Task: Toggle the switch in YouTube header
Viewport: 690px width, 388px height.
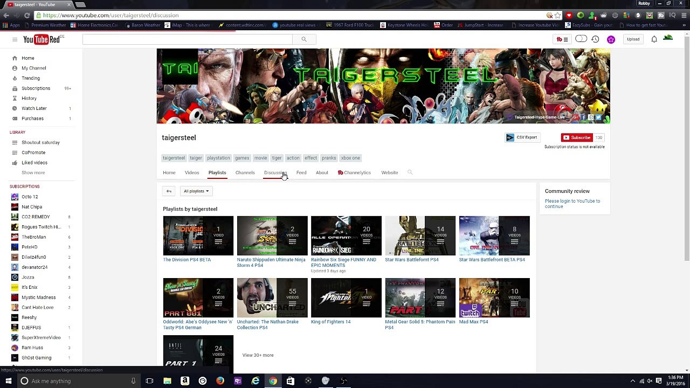Action: [581, 39]
